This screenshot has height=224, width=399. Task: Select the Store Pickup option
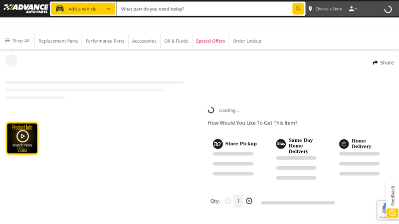coord(235,144)
